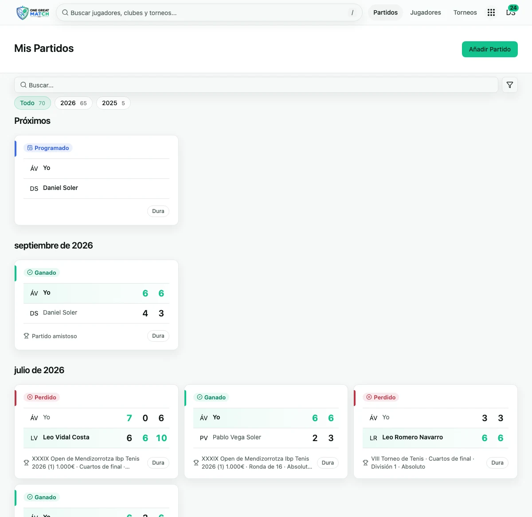Screen dimensions: 532x517
Task: Go to the Torneos tab
Action: (x=465, y=12)
